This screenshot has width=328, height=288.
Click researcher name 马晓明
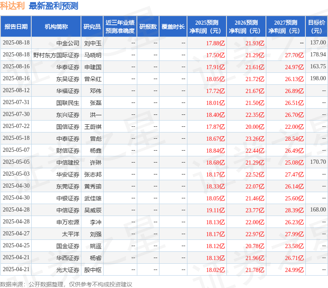coord(93,55)
